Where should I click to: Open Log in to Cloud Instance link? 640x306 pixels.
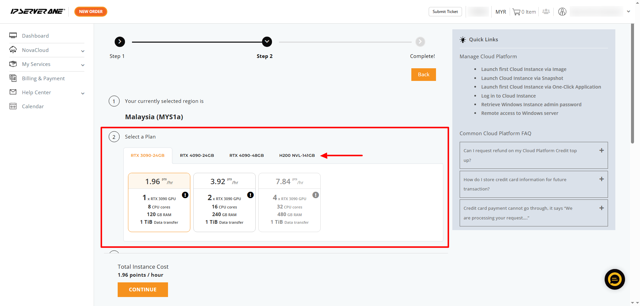(x=508, y=96)
